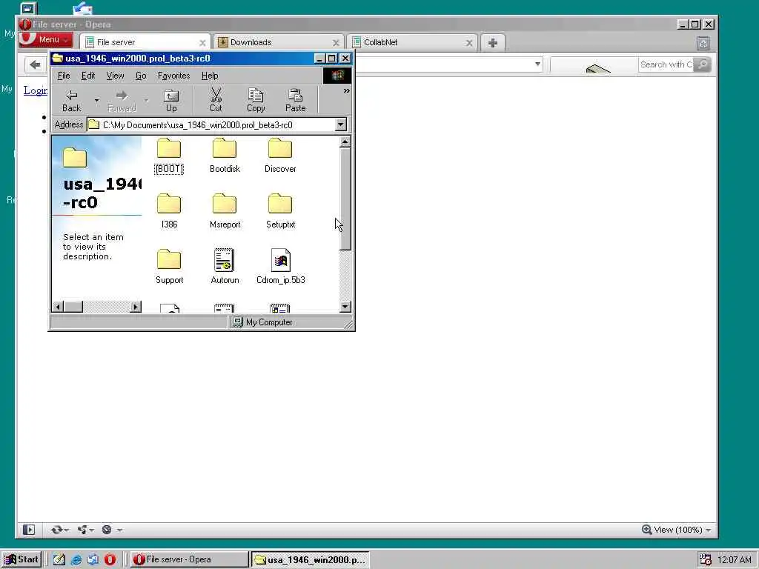
Task: Click Show Desktop quick launch icon
Action: (59, 559)
